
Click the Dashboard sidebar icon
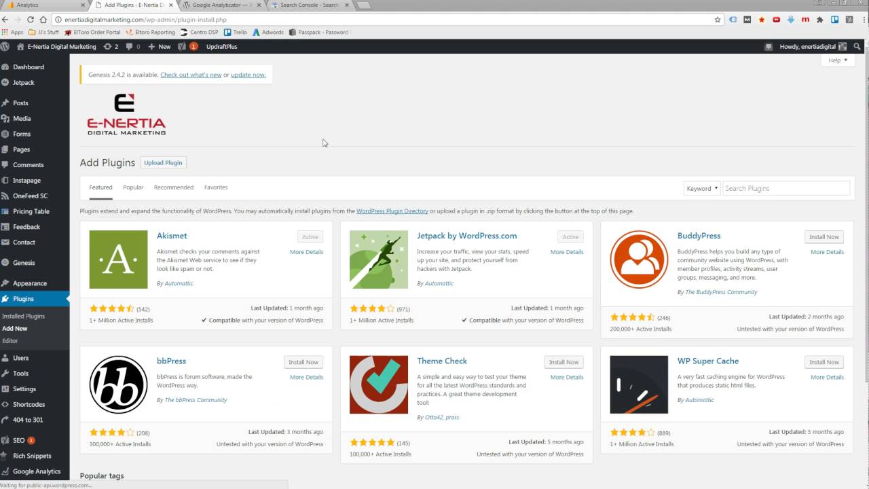5,67
